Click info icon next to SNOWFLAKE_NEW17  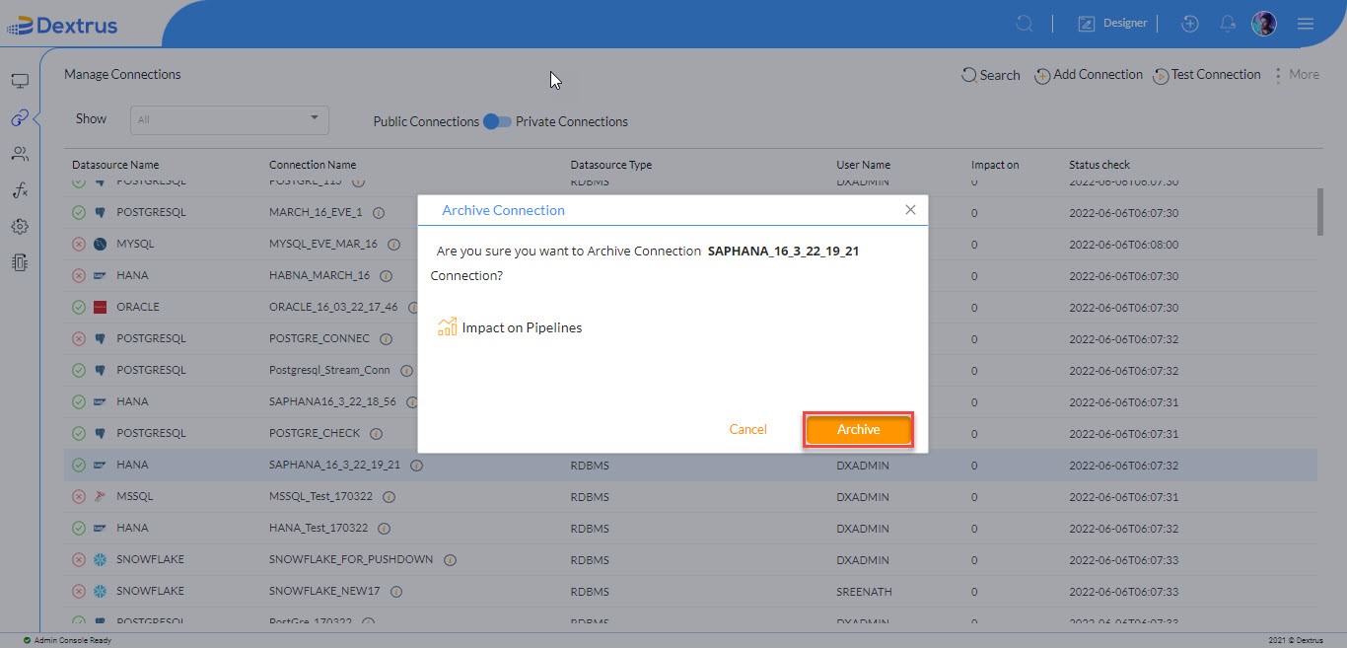point(396,592)
